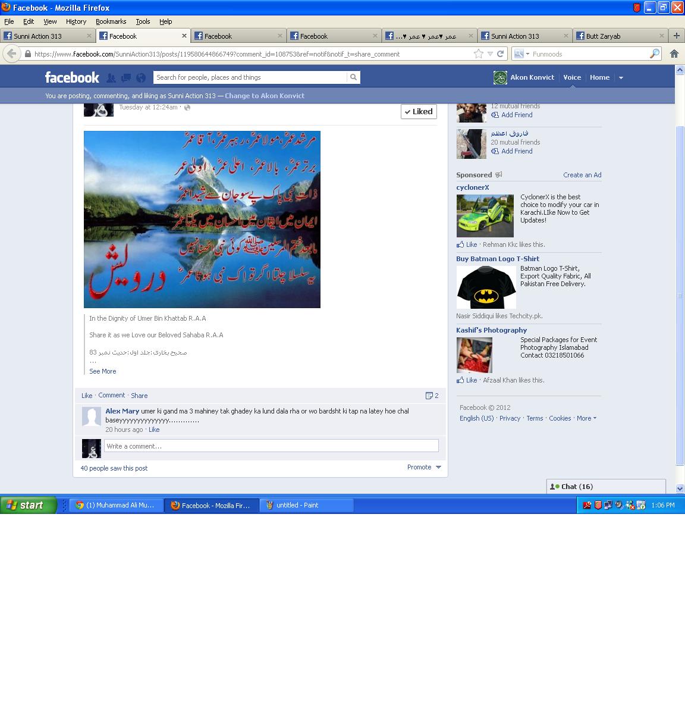Open the URL history dropdown arrow
This screenshot has height=724, width=685.
490,54
